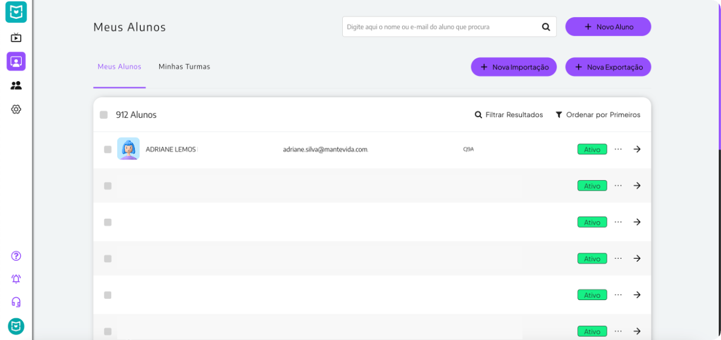
Task: Switch to the Minhas Turmas tab
Action: (184, 66)
